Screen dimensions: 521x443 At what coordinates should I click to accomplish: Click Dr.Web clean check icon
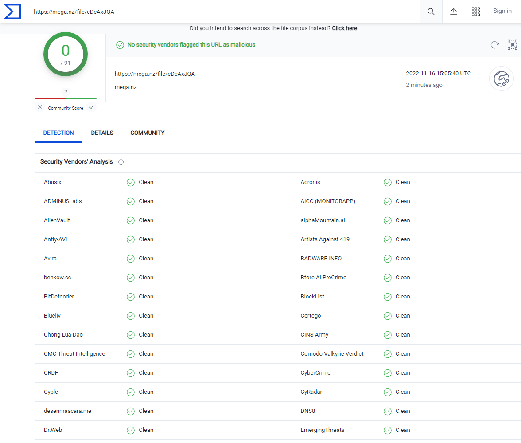pos(131,430)
